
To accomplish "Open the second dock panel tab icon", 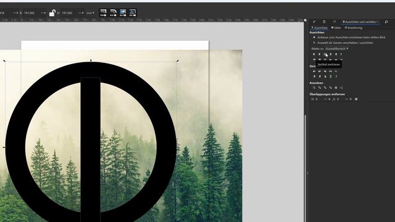I will (324, 22).
